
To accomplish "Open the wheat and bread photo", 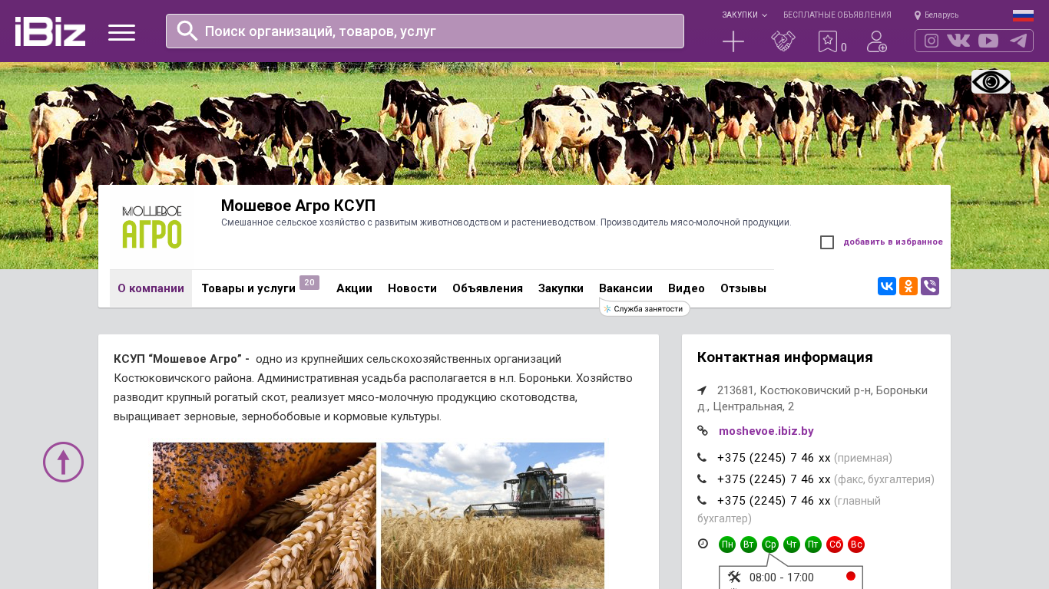I will [264, 515].
